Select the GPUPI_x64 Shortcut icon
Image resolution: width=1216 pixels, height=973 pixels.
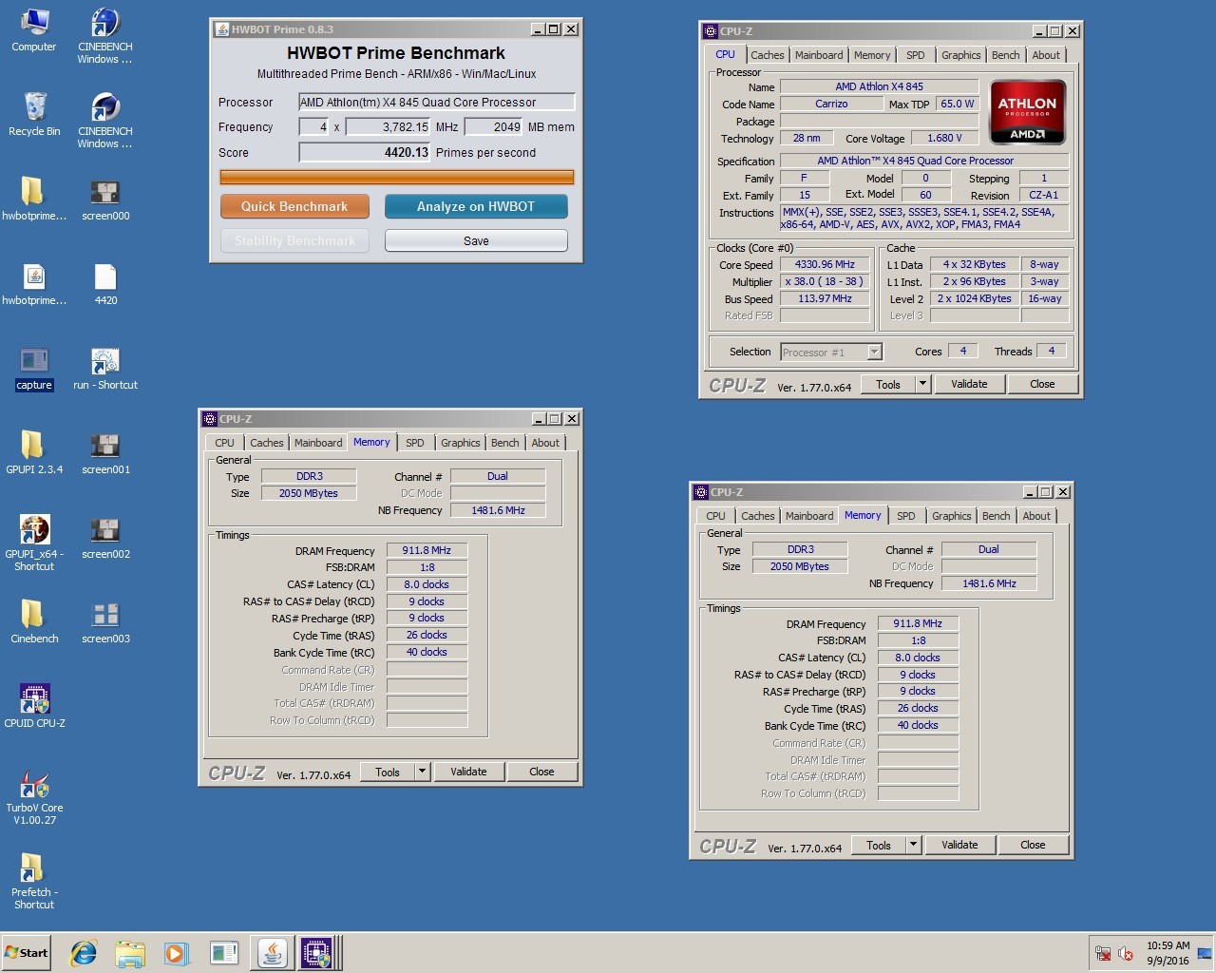34,543
